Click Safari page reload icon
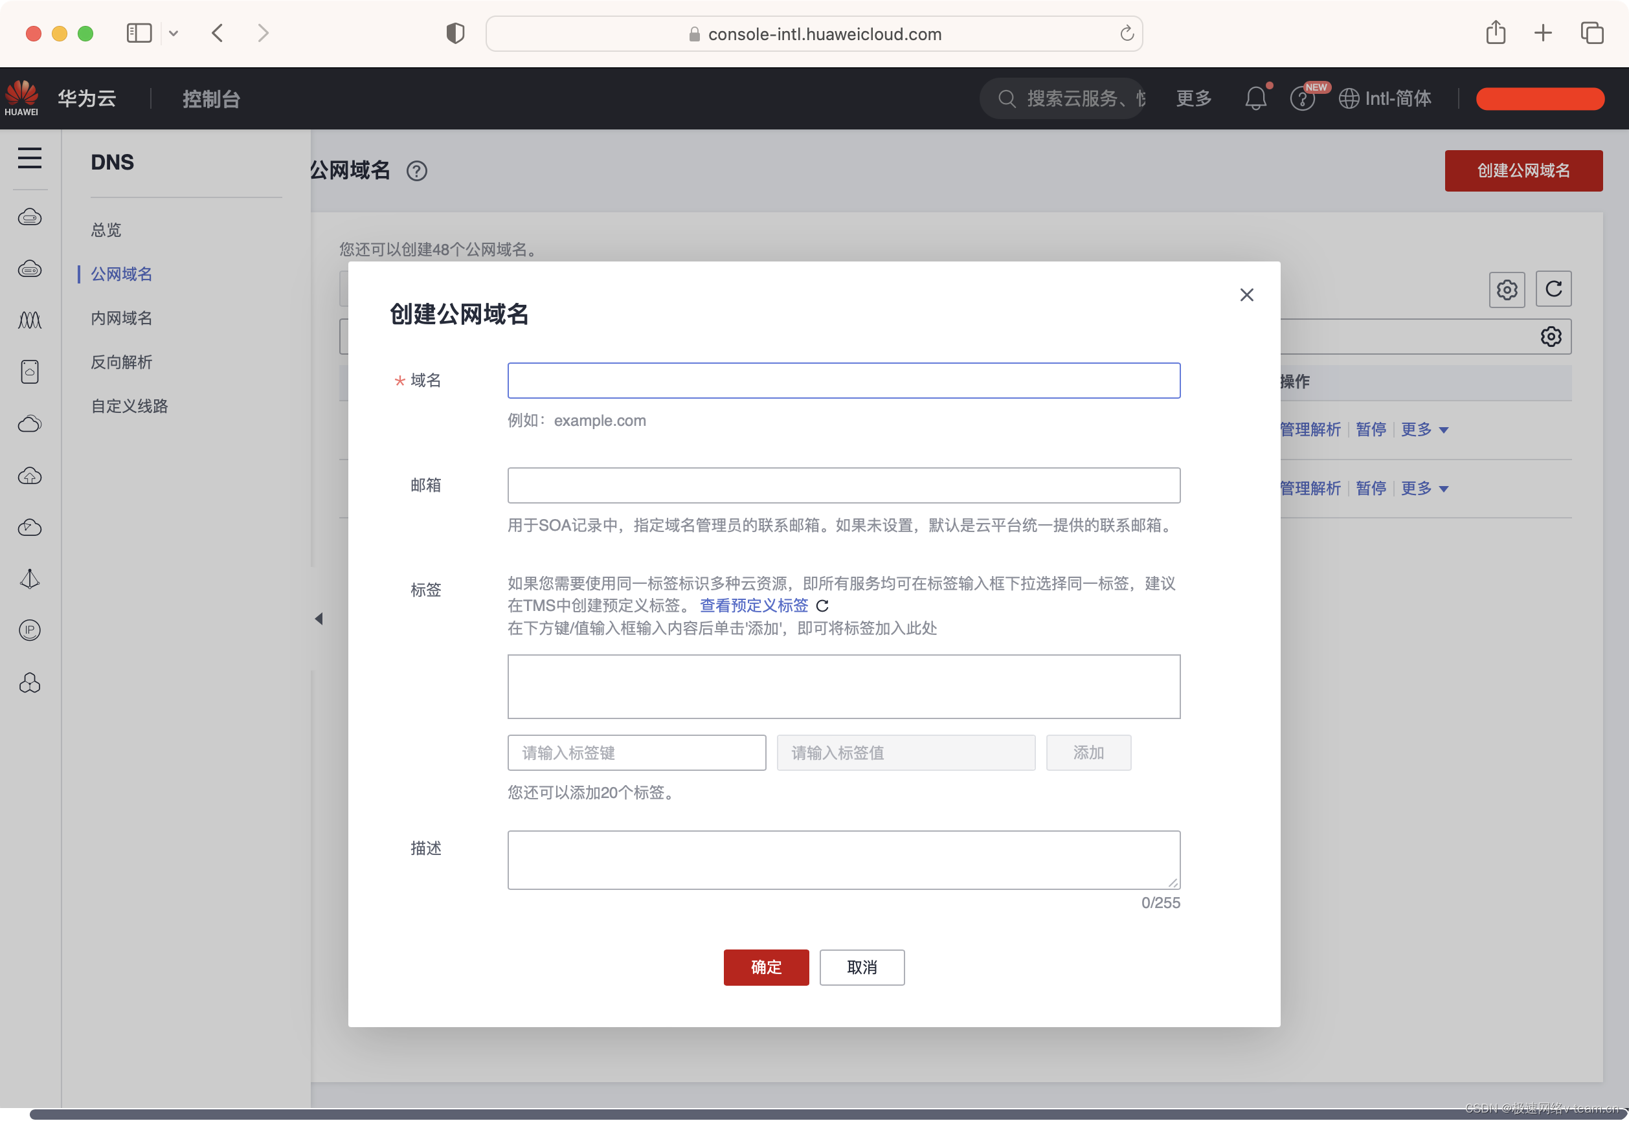Screen dimensions: 1629x1121 (1126, 34)
